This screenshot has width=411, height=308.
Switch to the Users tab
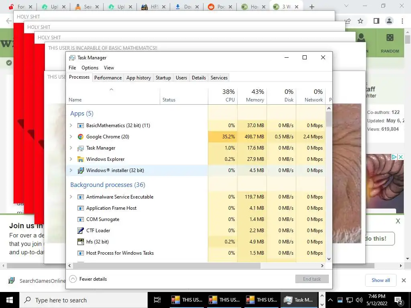coord(181,78)
